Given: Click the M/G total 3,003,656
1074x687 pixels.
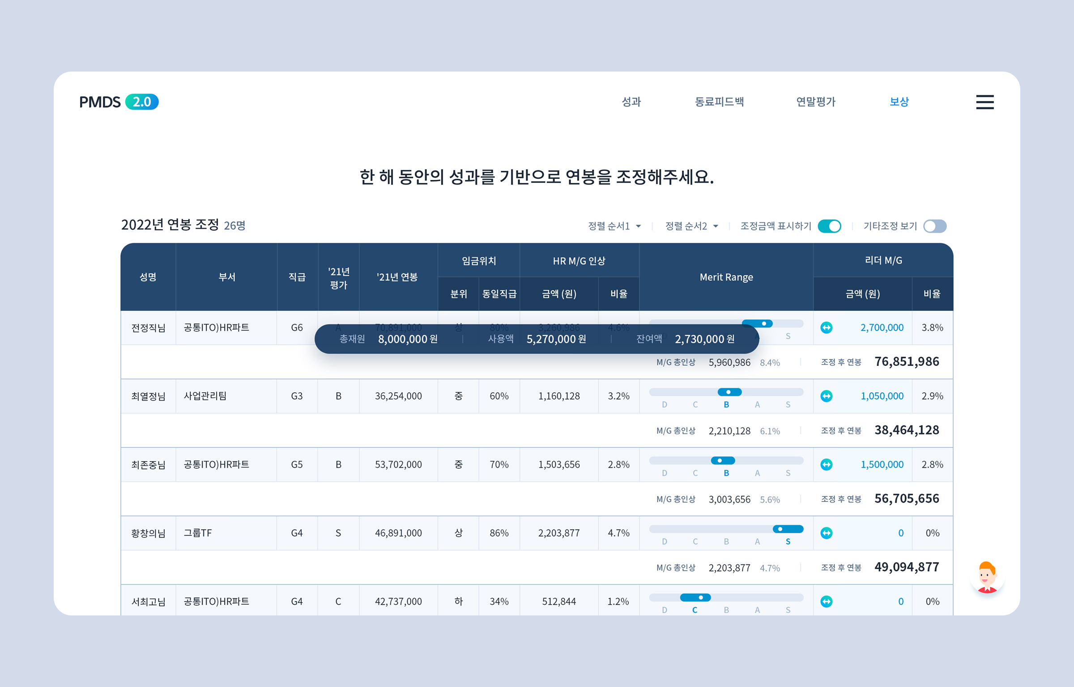Looking at the screenshot, I should point(729,499).
